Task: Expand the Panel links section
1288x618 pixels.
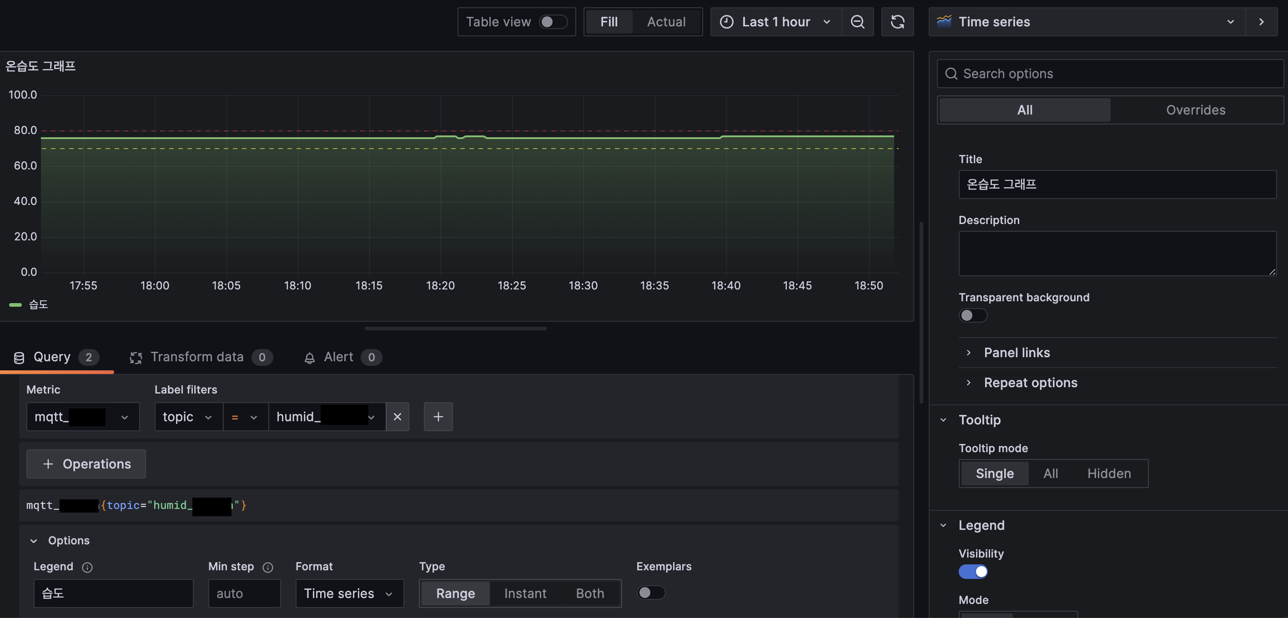Action: (x=1016, y=353)
